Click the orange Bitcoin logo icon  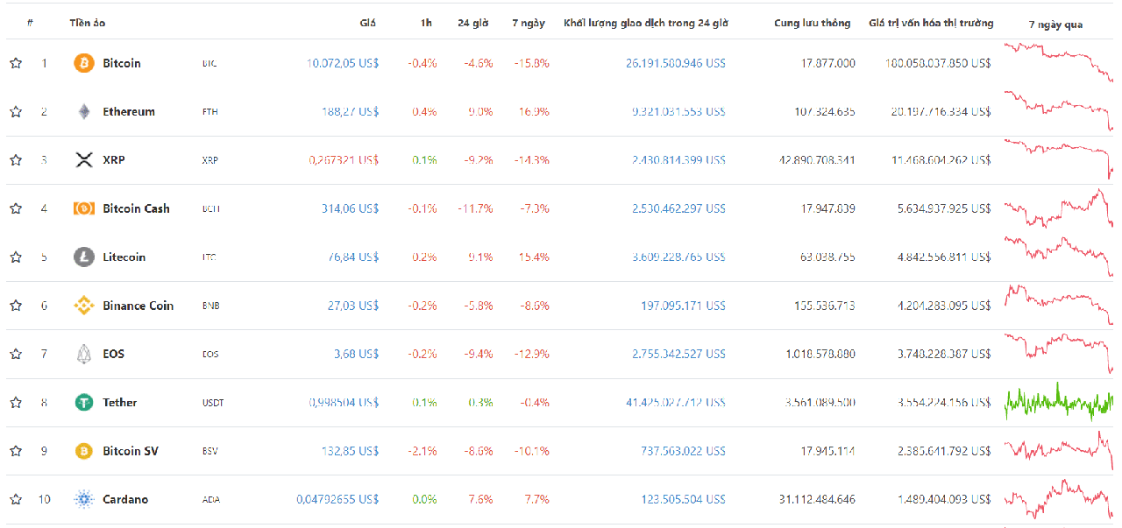pyautogui.click(x=83, y=63)
